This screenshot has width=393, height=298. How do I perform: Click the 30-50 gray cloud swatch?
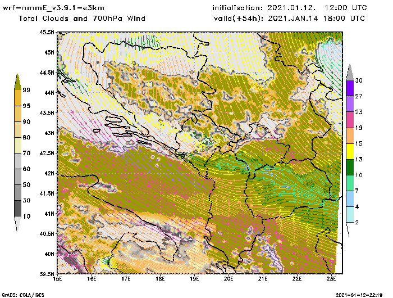pyautogui.click(x=18, y=192)
